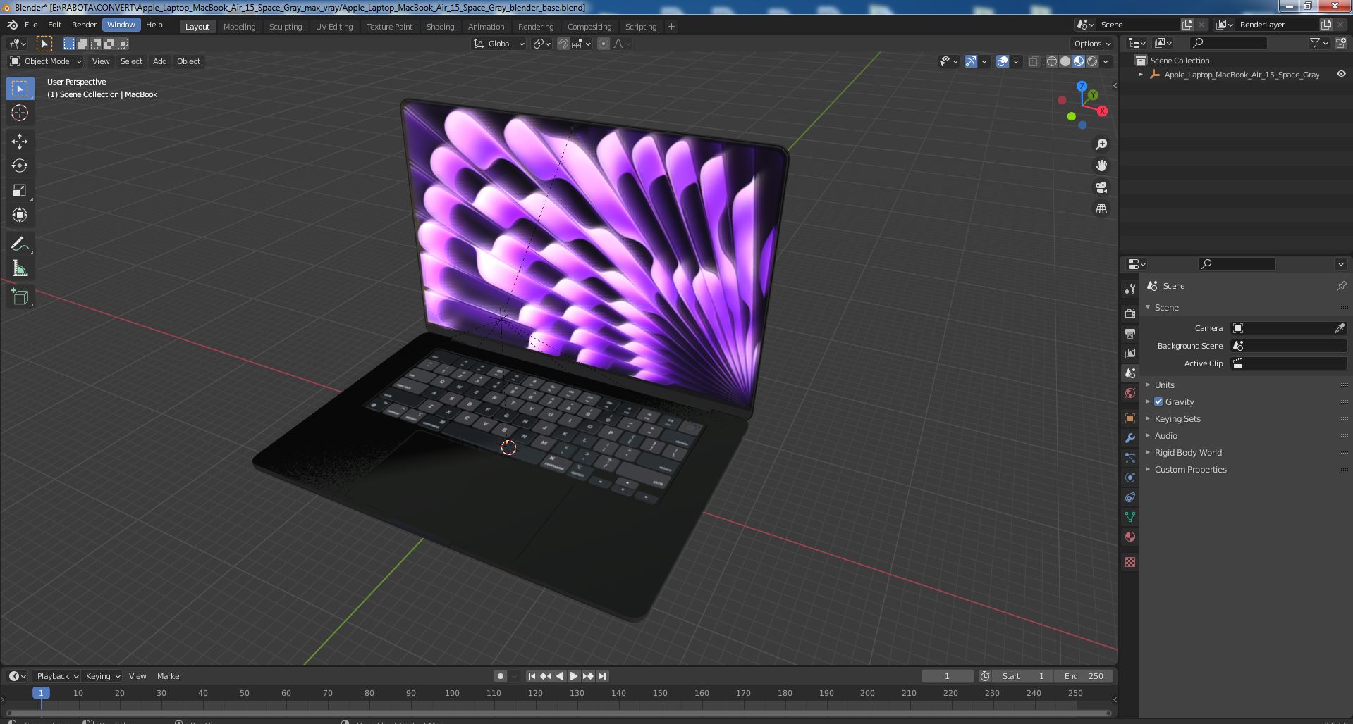This screenshot has width=1353, height=724.
Task: Expand the Custom Properties panel
Action: tap(1190, 469)
